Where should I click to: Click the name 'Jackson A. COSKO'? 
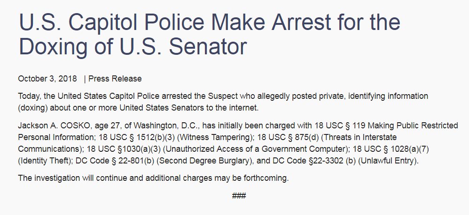(54, 126)
